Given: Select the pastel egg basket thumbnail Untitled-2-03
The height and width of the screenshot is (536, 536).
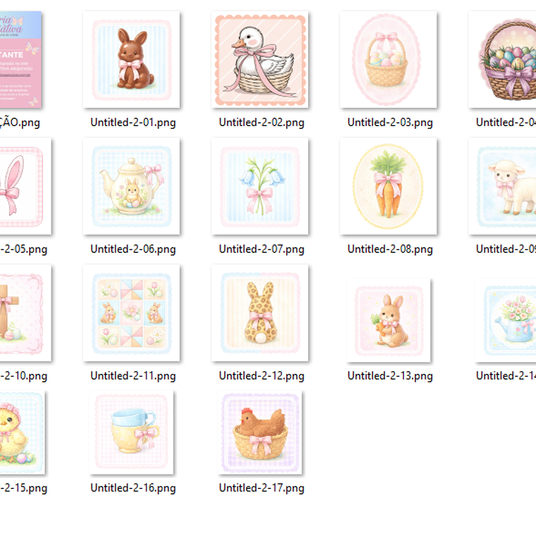Looking at the screenshot, I should pos(388,60).
